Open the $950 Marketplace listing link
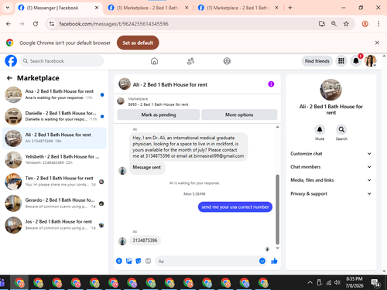This screenshot has width=387, height=290. point(158,104)
